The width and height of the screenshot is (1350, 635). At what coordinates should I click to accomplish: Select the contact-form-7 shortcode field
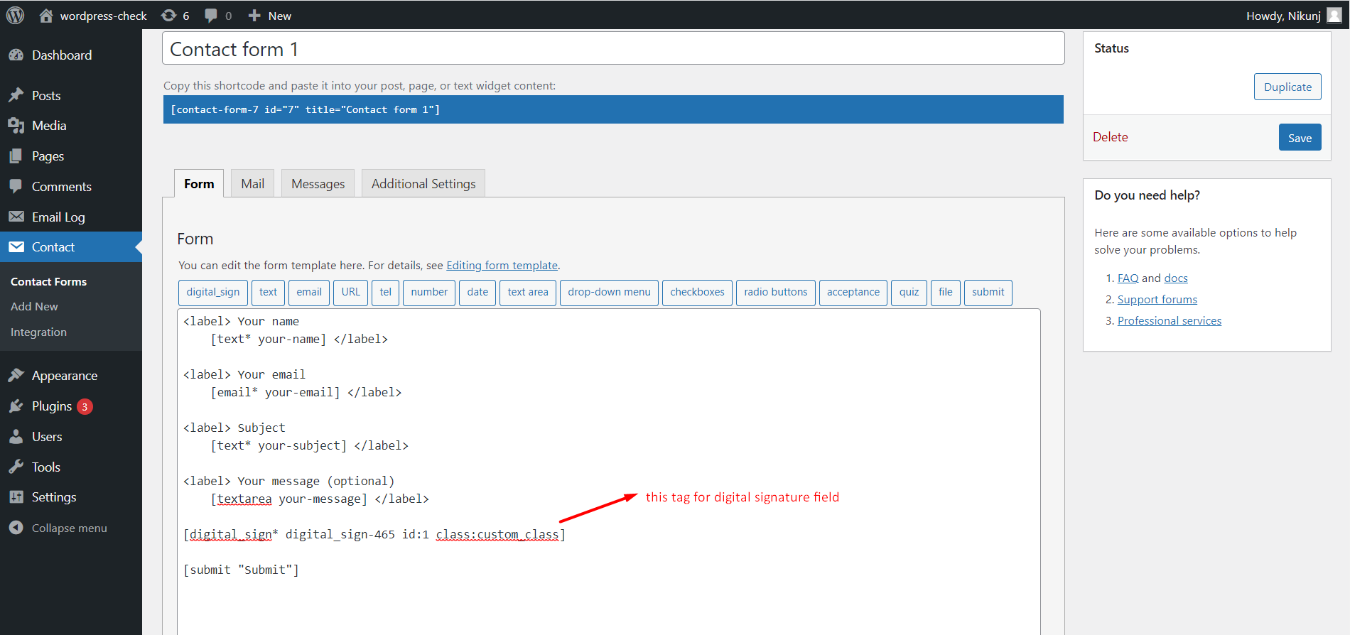[613, 109]
